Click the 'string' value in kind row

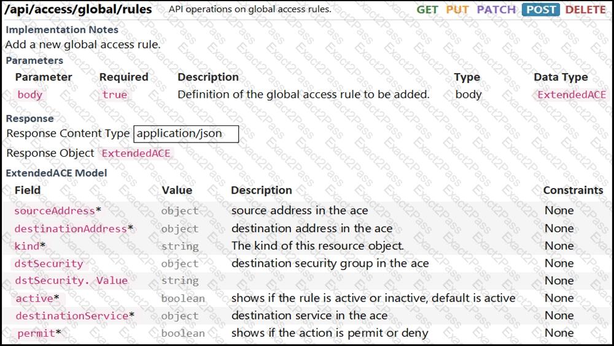(180, 246)
